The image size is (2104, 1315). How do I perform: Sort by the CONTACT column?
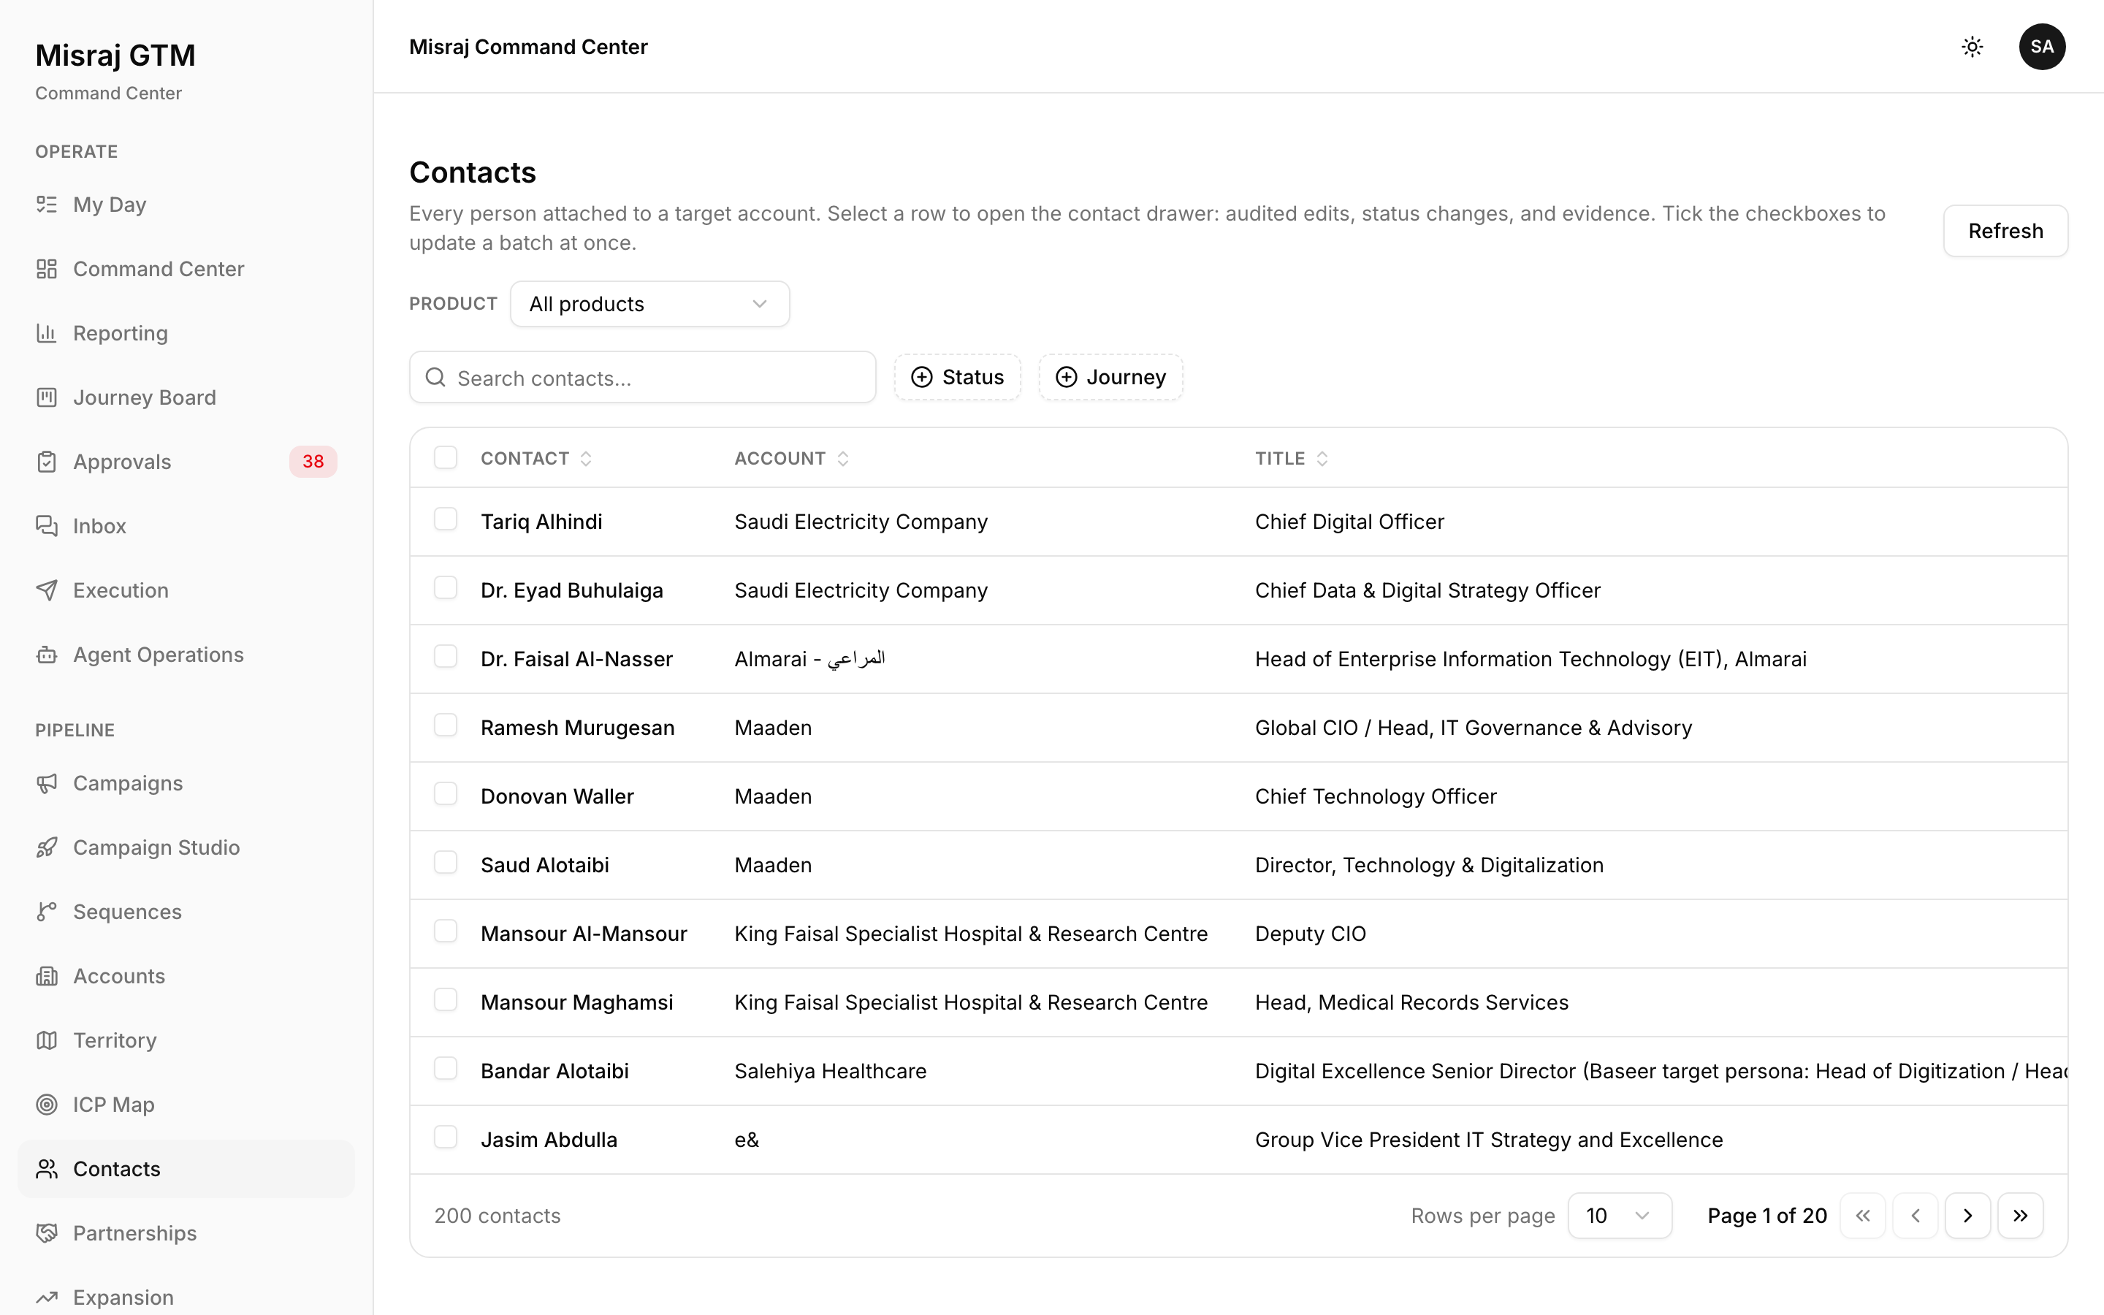tap(536, 458)
